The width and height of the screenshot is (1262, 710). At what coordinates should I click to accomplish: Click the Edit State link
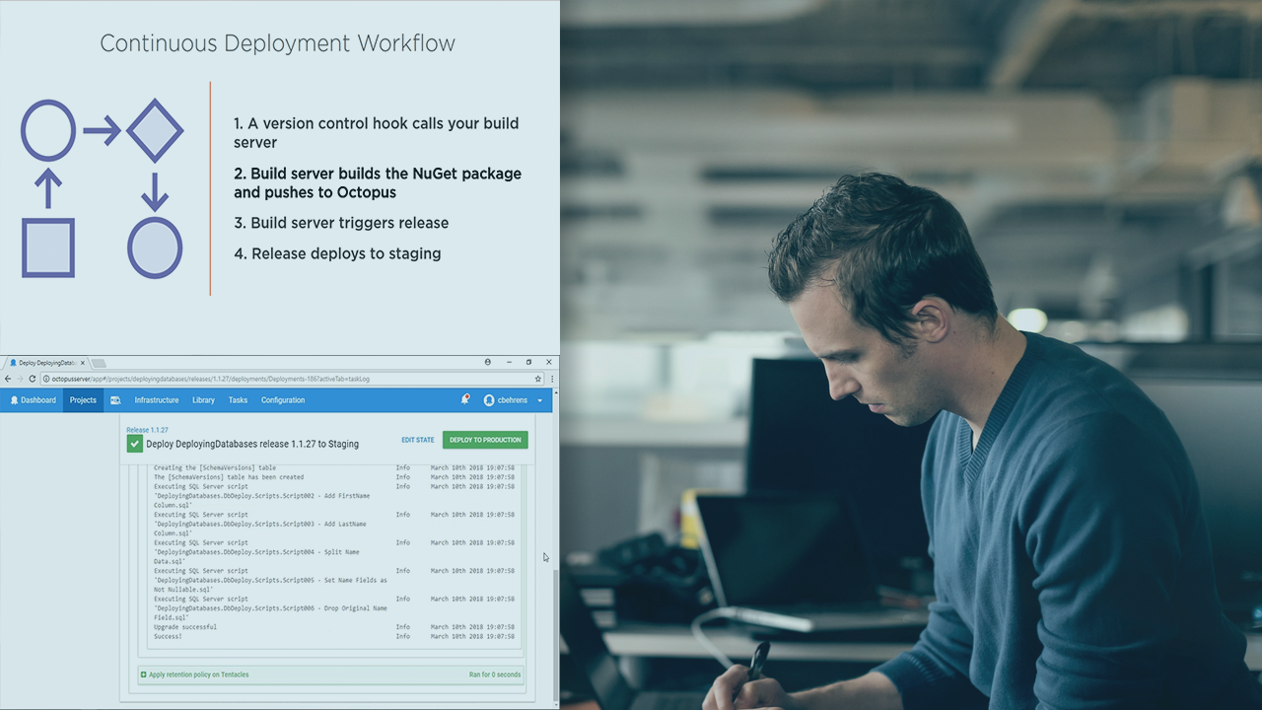(417, 440)
